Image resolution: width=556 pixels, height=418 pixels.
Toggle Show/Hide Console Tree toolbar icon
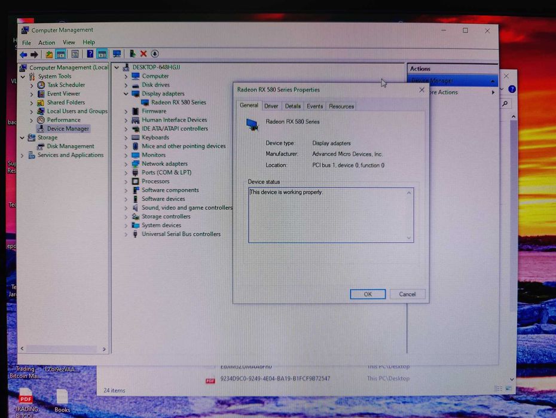pos(61,54)
